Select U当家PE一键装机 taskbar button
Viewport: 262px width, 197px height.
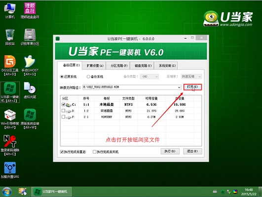pyautogui.click(x=51, y=192)
